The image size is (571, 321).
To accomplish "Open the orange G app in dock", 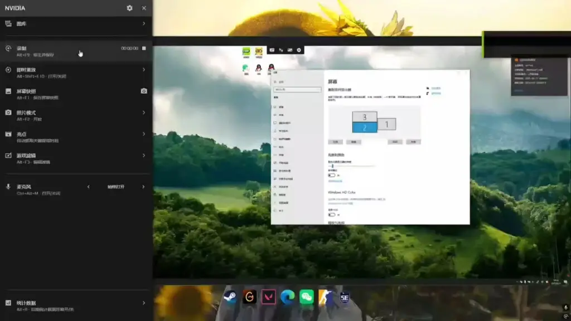I will coord(249,298).
